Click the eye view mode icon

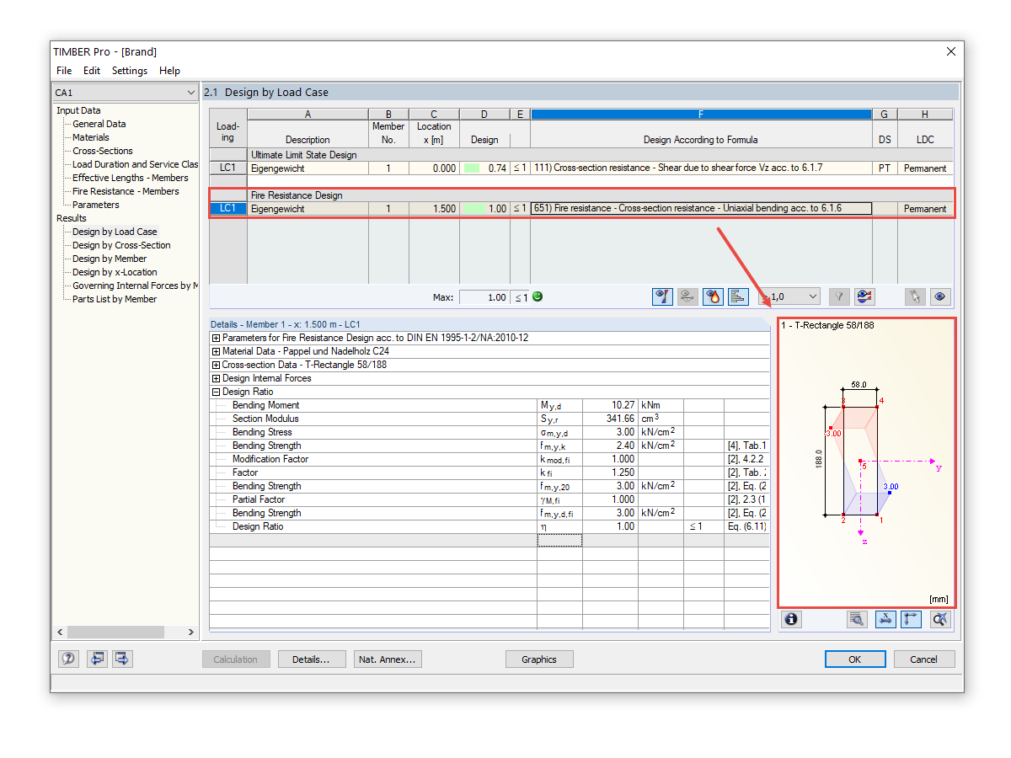tap(941, 296)
